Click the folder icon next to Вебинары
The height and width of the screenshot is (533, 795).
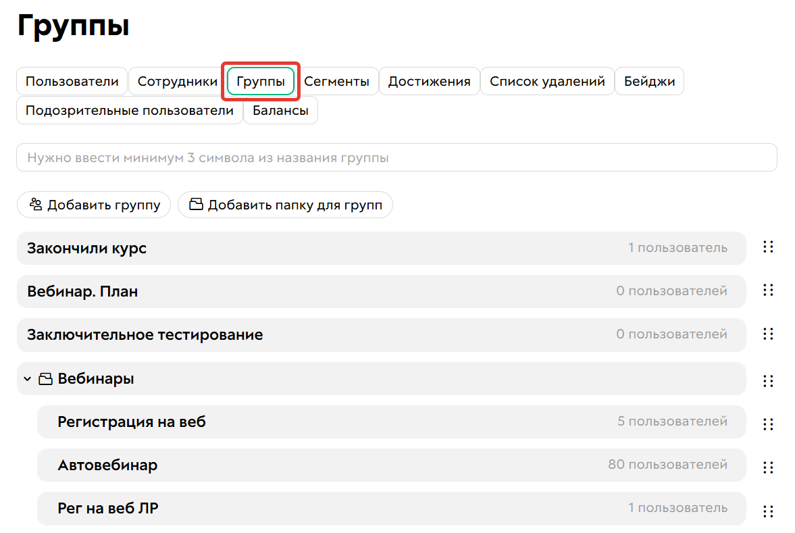(x=45, y=379)
